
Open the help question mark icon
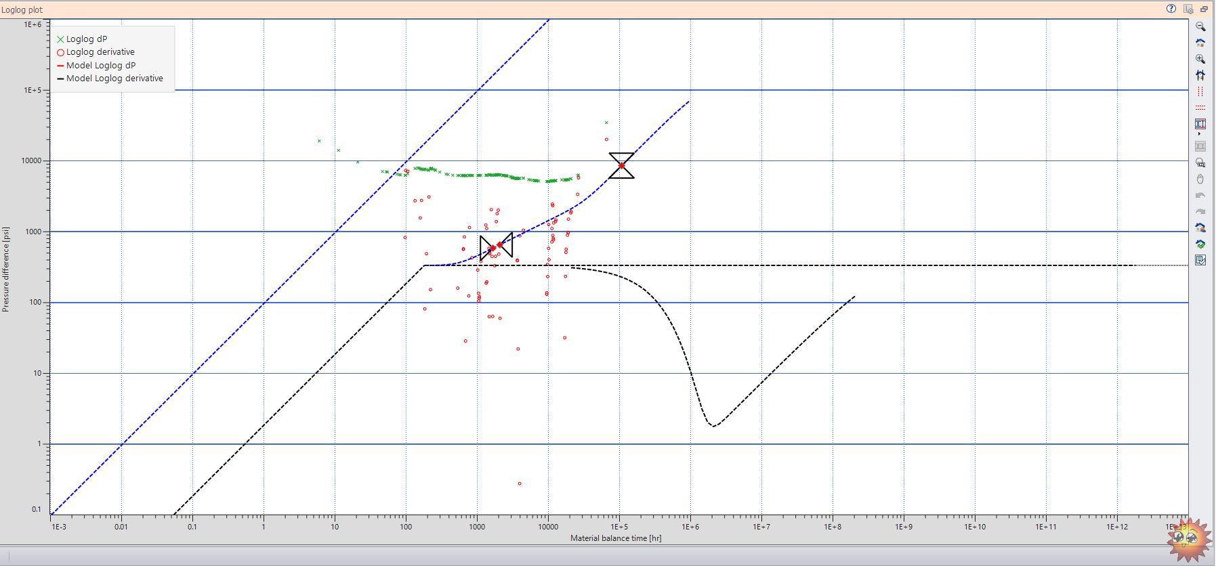[x=1171, y=9]
